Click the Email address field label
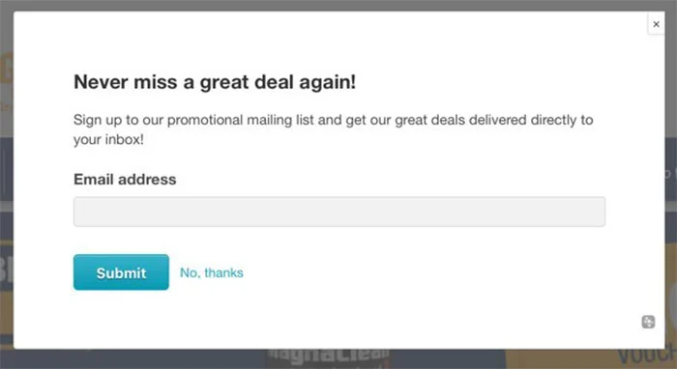Viewport: 677px width, 369px height. [x=125, y=180]
